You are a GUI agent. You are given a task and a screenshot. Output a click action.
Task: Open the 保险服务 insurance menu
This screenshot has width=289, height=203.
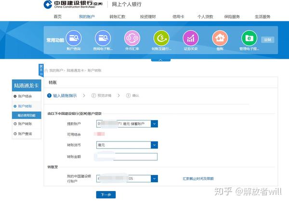[232, 17]
